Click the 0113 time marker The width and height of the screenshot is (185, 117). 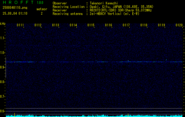[56, 25]
